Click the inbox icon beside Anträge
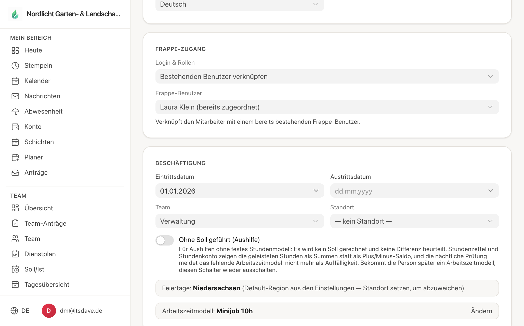This screenshot has height=326, width=524. coord(15,173)
